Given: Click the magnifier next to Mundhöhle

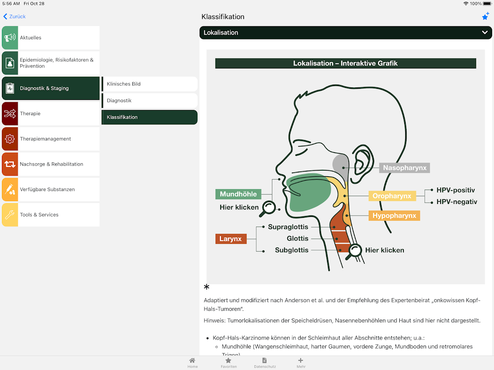Looking at the screenshot, I should click(x=267, y=209).
